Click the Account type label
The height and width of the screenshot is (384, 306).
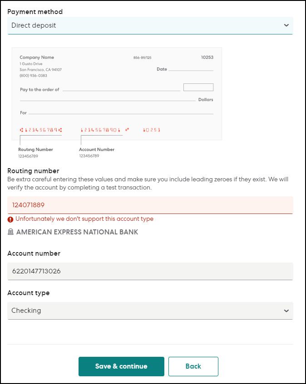[x=29, y=293]
